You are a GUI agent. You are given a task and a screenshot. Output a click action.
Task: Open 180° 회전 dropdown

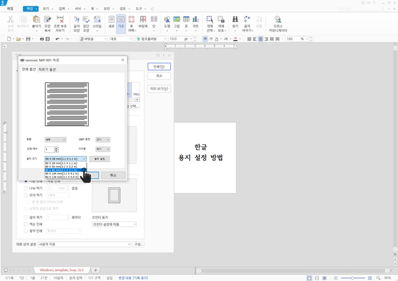click(x=102, y=140)
